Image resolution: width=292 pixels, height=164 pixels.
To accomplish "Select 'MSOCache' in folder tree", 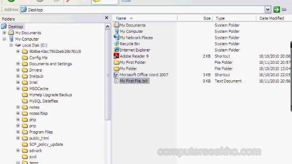I will click(x=39, y=88).
